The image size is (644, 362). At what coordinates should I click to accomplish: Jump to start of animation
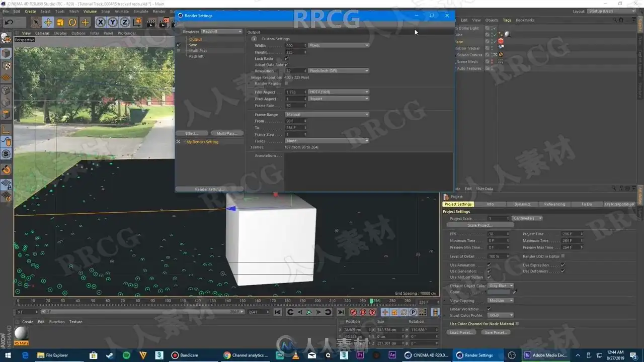tap(278, 312)
